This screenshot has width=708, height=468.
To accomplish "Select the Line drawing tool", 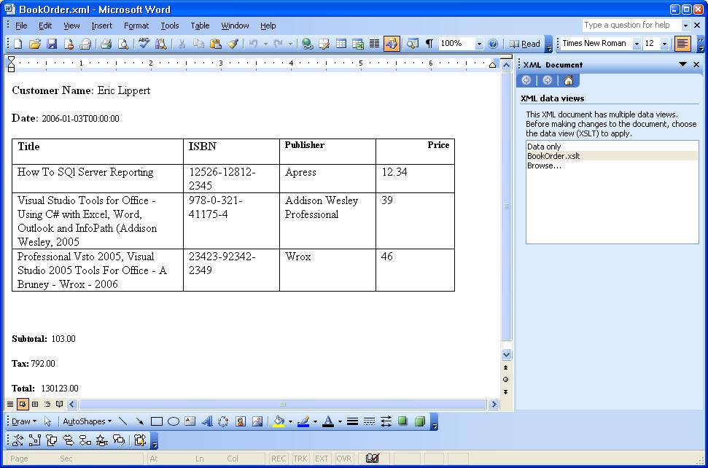I will coord(122,421).
